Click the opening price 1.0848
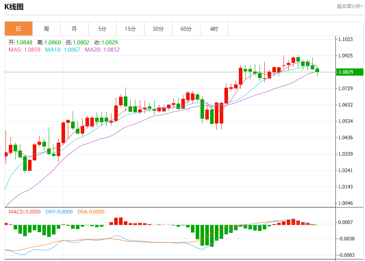This screenshot has height=261, width=365. tap(24, 42)
